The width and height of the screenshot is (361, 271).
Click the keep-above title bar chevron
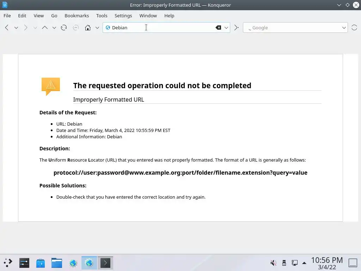(x=339, y=5)
